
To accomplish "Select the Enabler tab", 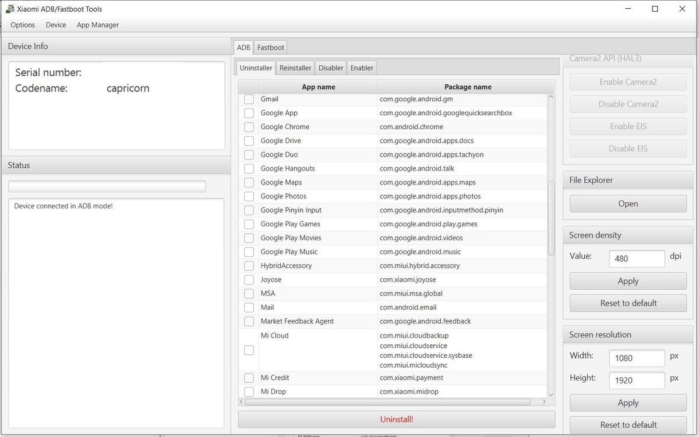I will (x=362, y=68).
